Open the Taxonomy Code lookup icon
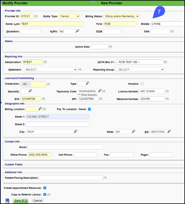Screen dimensions: 185x204 pyautogui.click(x=100, y=91)
